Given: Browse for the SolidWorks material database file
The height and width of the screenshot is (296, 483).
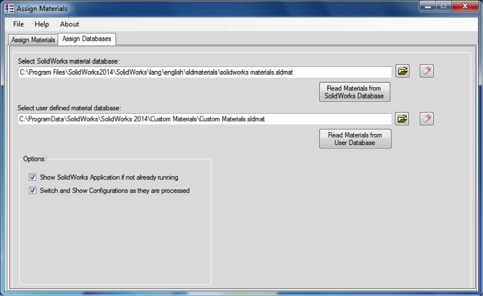Looking at the screenshot, I should 402,71.
